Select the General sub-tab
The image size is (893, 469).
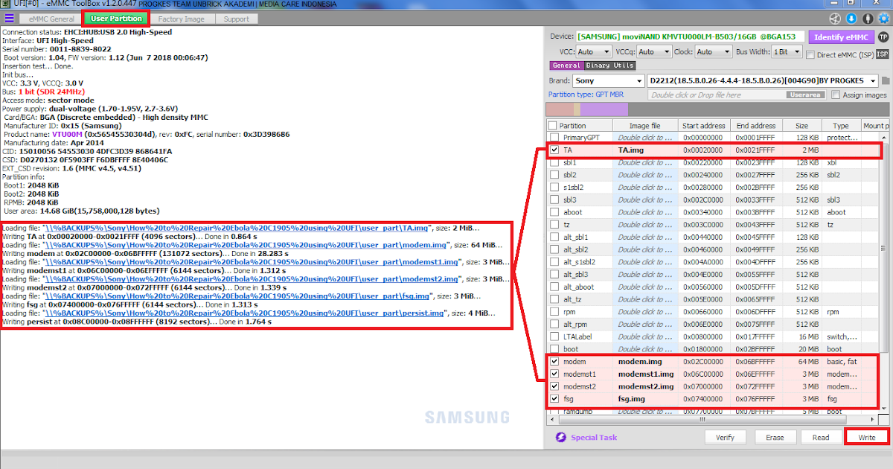(x=567, y=66)
